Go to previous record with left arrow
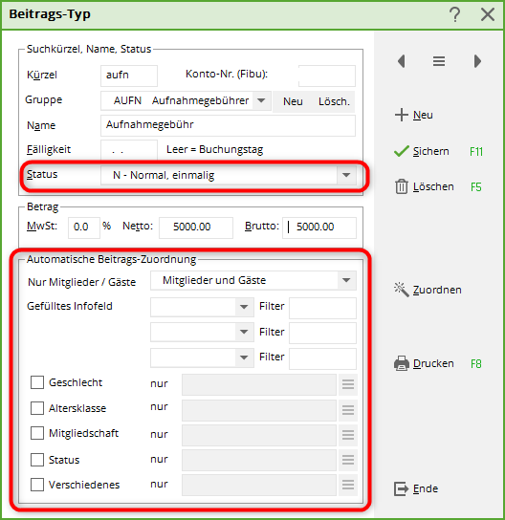This screenshot has height=520, width=505. [x=402, y=61]
